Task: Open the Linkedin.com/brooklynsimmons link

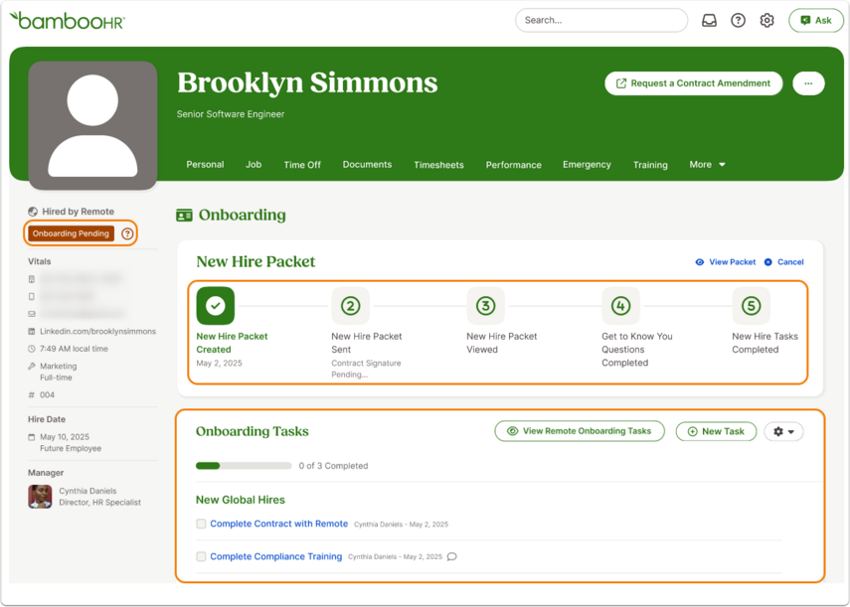Action: tap(97, 332)
